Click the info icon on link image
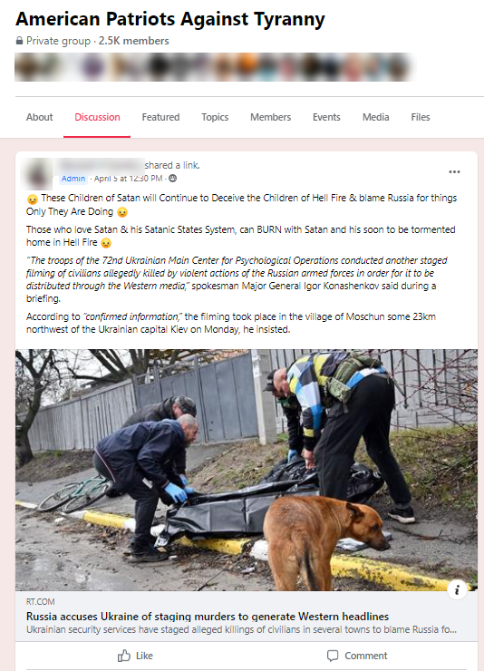 457,590
